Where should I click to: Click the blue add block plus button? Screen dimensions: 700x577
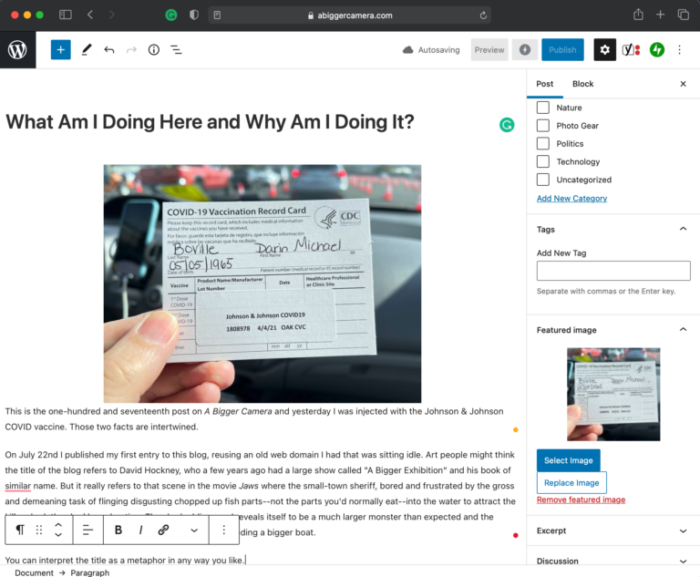(x=61, y=49)
